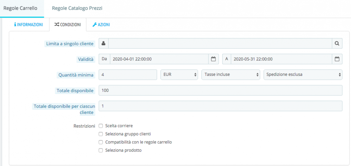Image resolution: width=351 pixels, height=166 pixels.
Task: Open the Informazioni tab
Action: 28,25
